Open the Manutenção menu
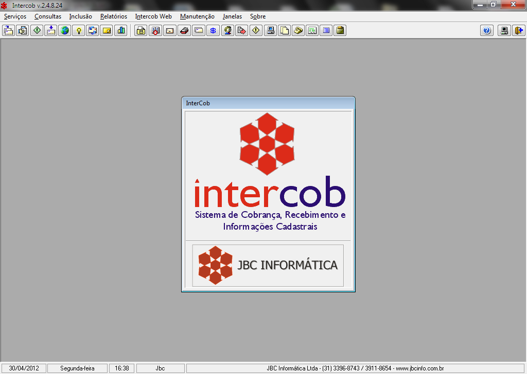527x374 pixels. point(197,16)
